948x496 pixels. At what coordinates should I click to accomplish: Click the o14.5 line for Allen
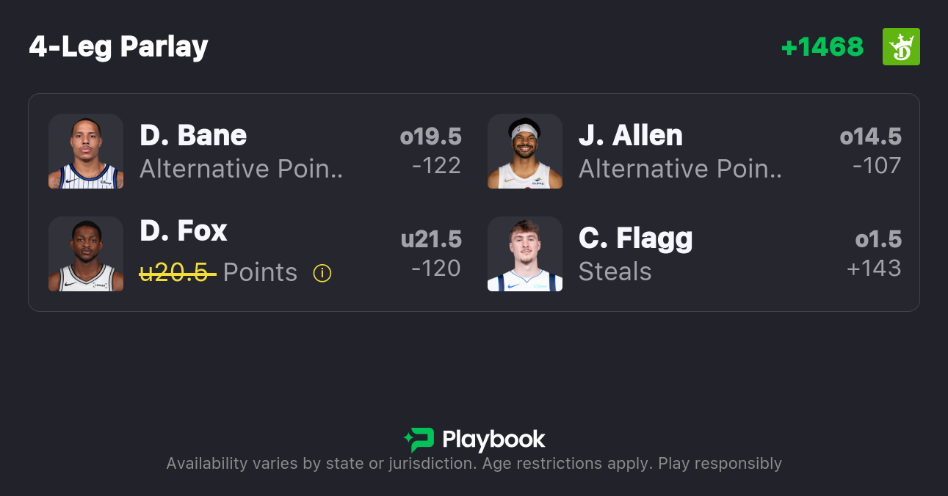pyautogui.click(x=870, y=136)
